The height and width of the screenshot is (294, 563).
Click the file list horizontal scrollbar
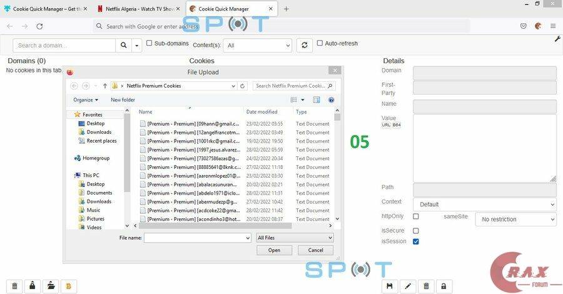click(215, 226)
